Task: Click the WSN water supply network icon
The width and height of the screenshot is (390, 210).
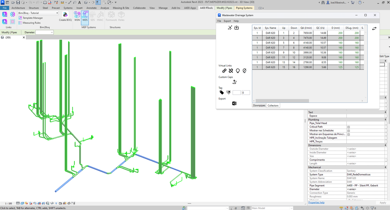Action: (77, 16)
